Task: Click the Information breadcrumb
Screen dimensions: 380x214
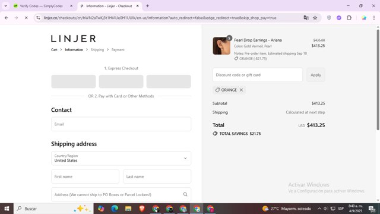Action: point(74,50)
